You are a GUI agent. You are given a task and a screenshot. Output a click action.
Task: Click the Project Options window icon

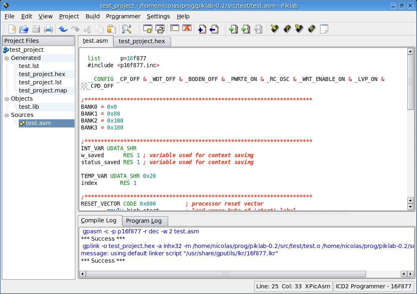click(x=175, y=28)
